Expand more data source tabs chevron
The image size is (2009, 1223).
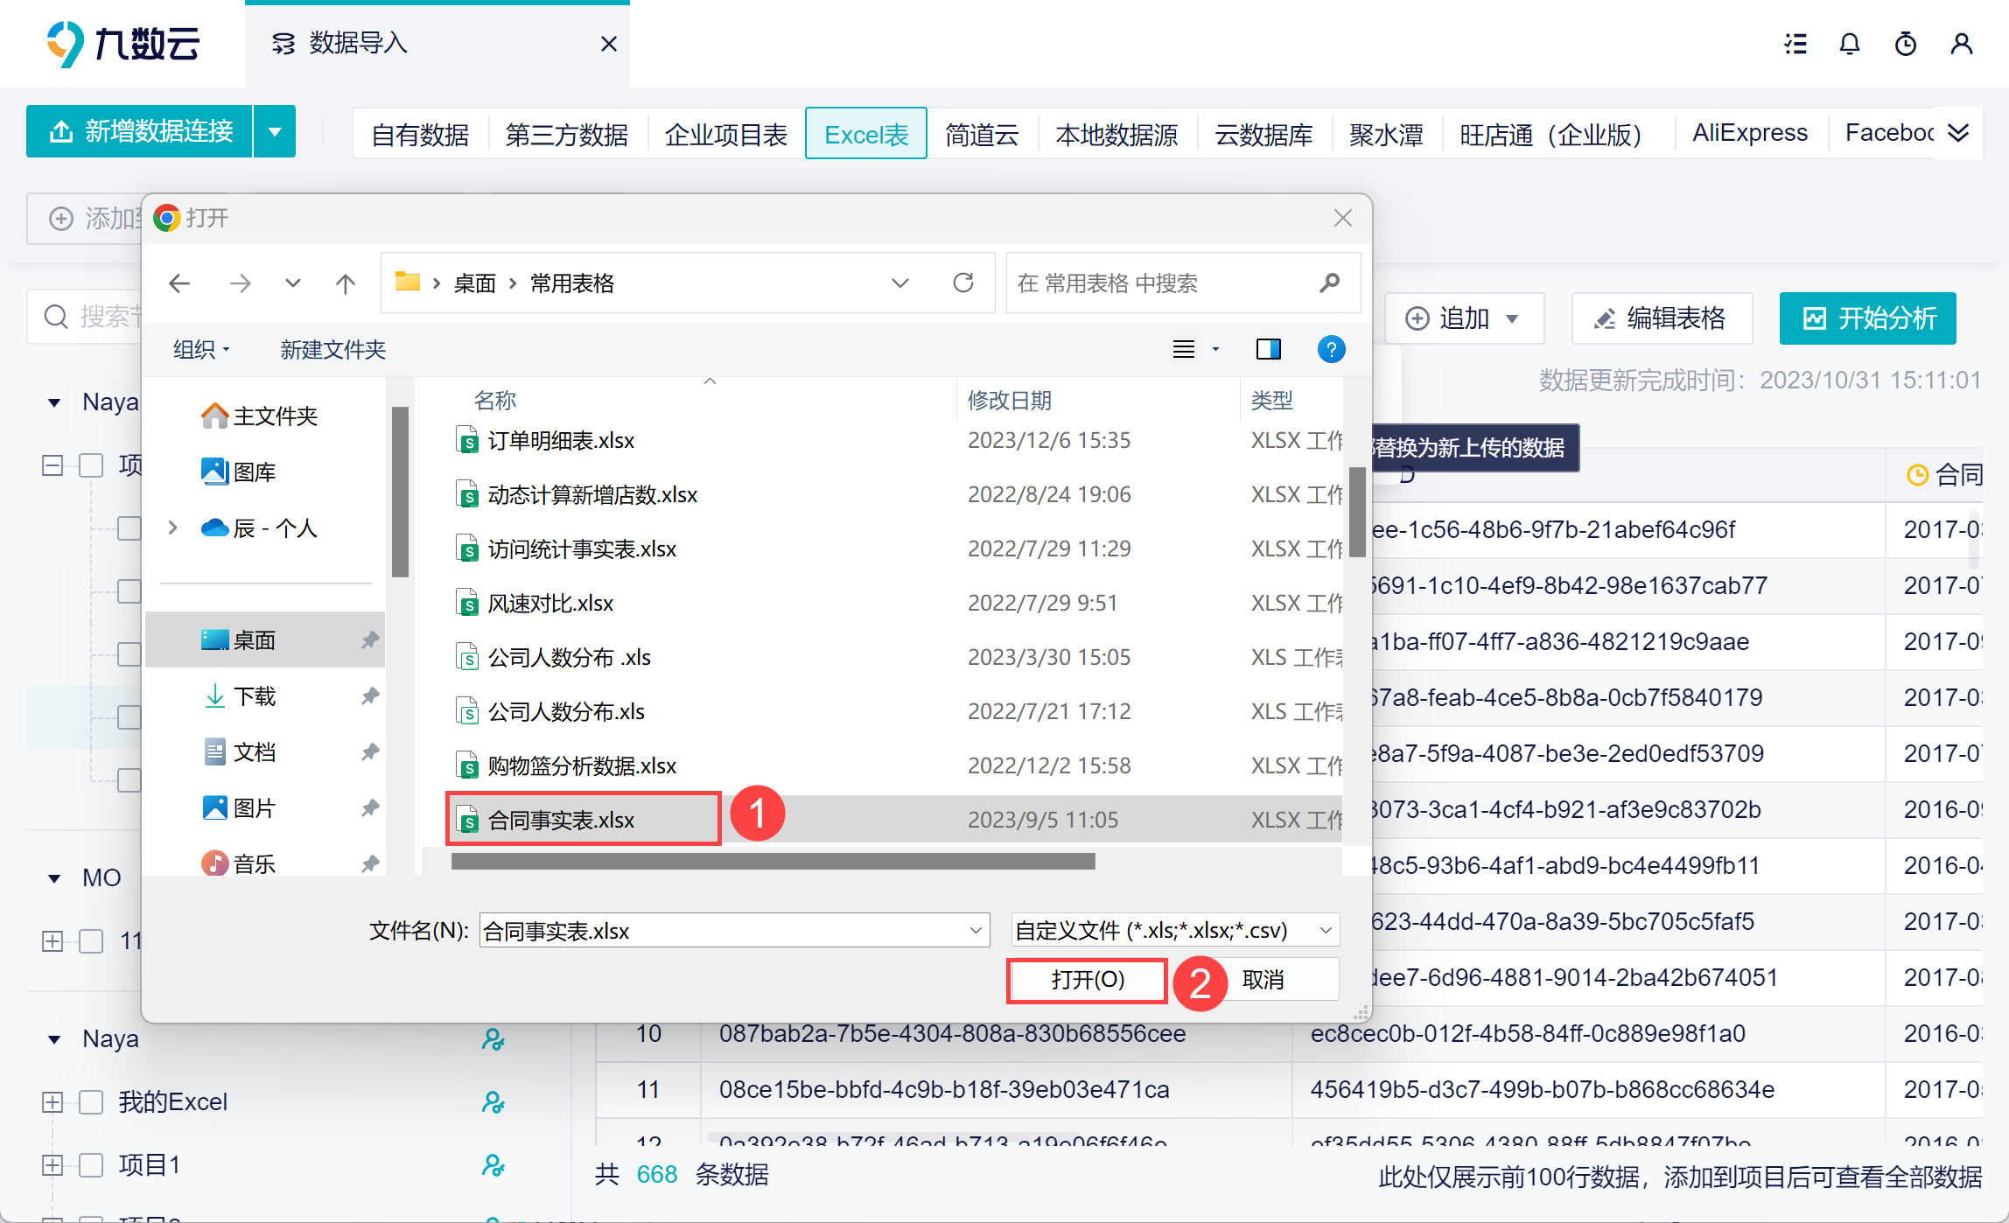(x=1958, y=132)
